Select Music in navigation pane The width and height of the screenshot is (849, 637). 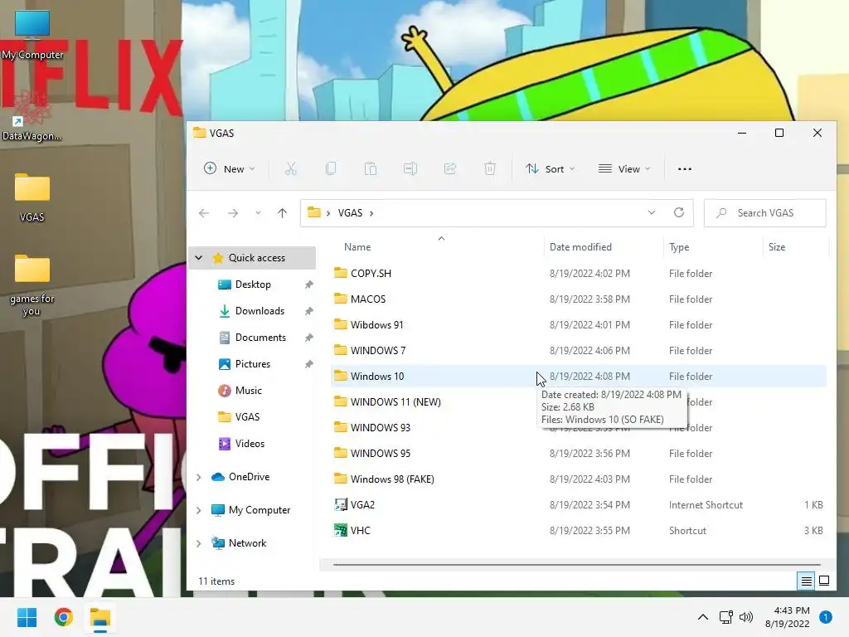pyautogui.click(x=248, y=391)
